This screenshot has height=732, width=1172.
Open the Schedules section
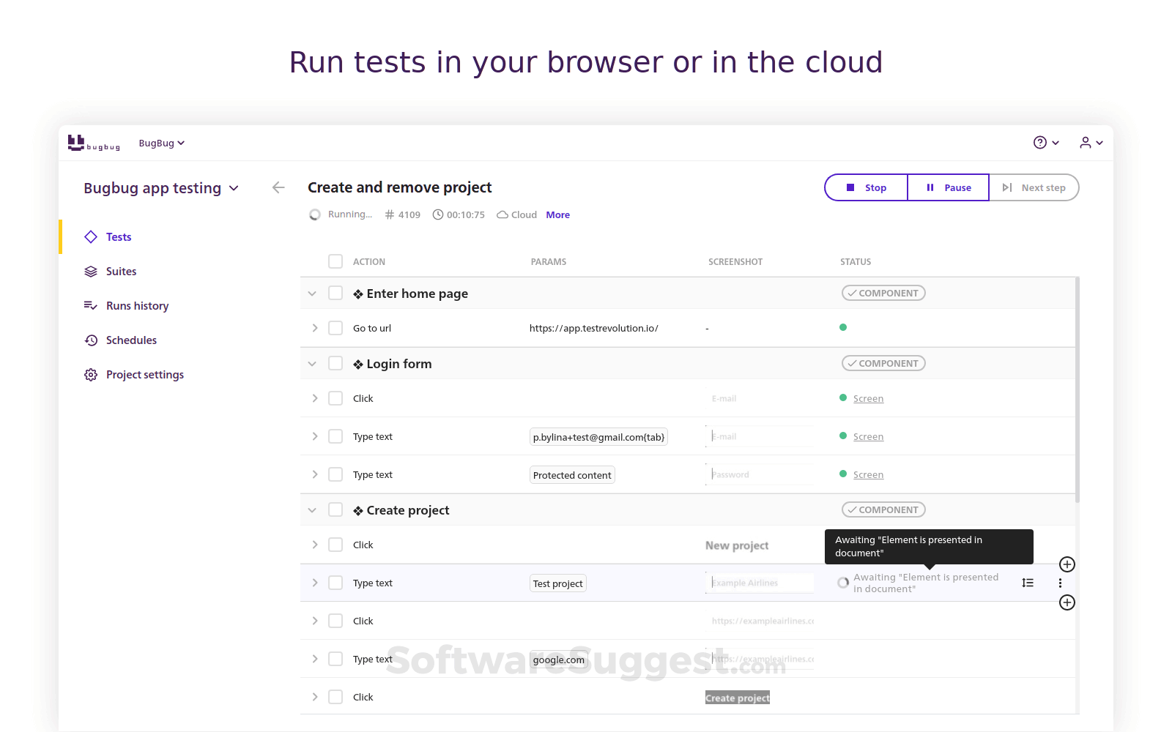pos(131,340)
